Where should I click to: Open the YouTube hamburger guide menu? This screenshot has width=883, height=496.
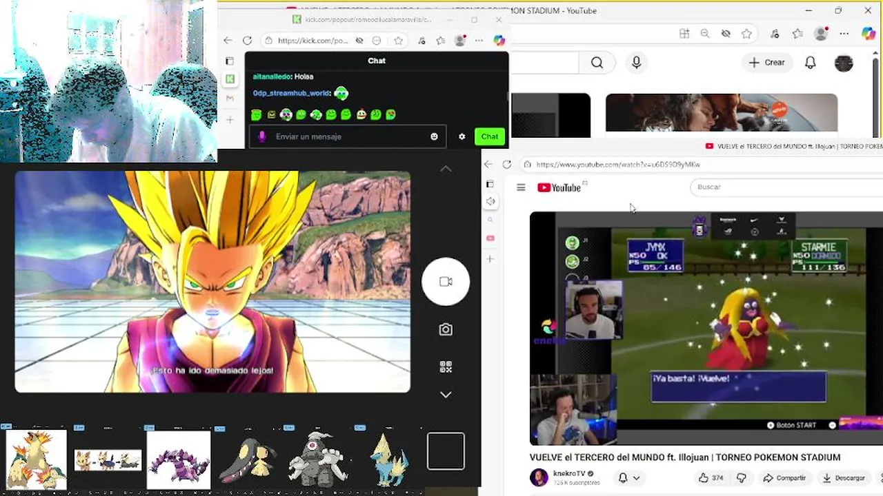(x=521, y=187)
